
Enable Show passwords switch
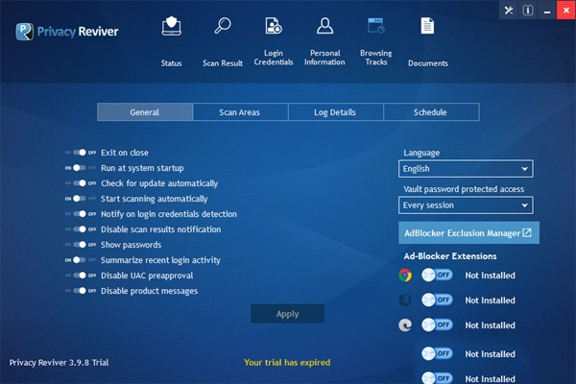click(81, 245)
